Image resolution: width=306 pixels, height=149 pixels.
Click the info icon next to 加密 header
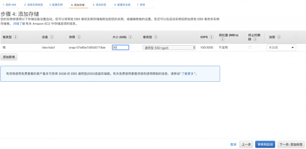(279, 37)
